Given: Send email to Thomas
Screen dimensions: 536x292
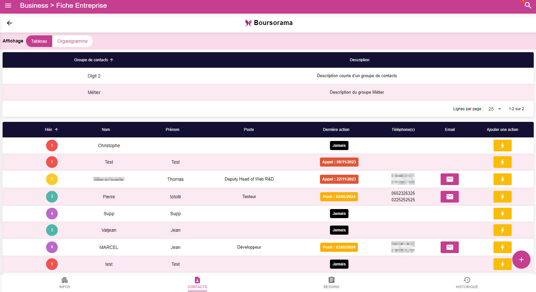Looking at the screenshot, I should click(x=450, y=179).
